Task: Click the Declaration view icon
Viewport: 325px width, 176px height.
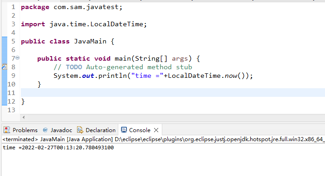Action: (80, 130)
